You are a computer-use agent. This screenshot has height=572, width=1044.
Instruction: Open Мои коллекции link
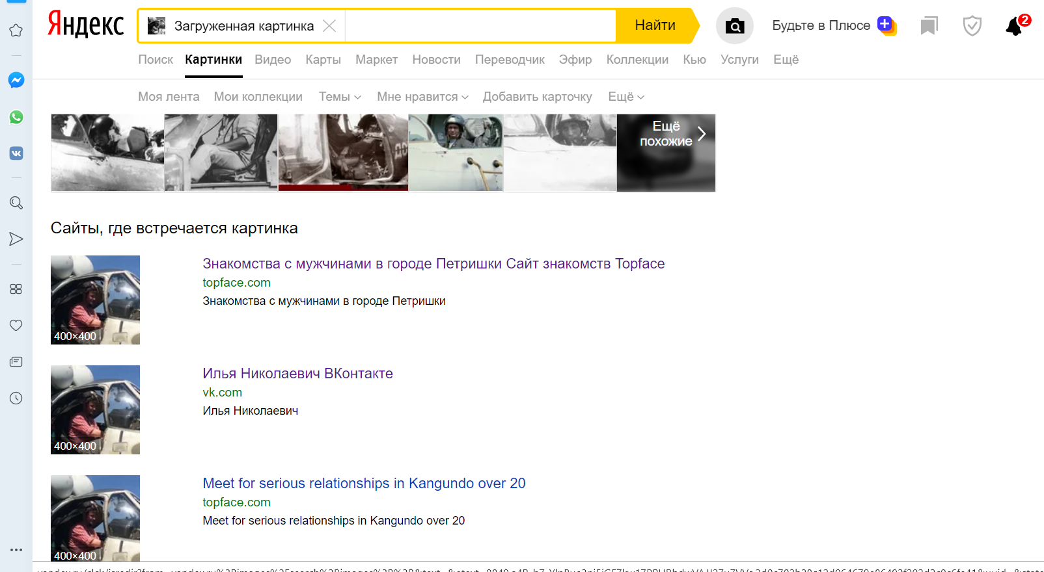(258, 97)
